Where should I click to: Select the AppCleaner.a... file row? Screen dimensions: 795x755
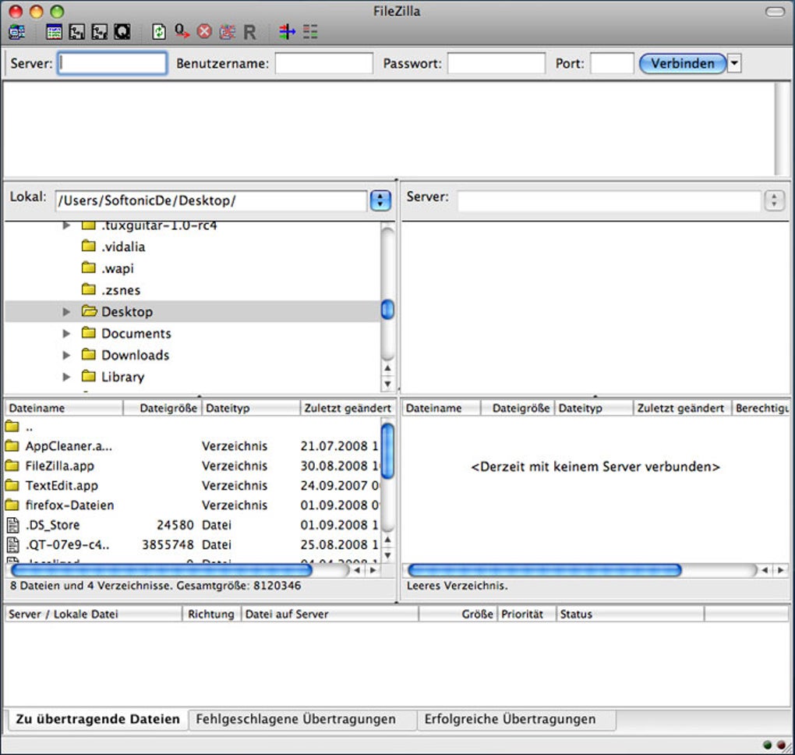point(193,446)
